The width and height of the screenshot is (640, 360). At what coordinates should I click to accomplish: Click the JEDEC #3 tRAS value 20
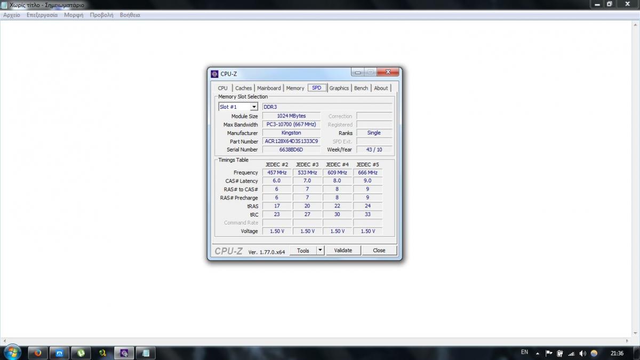[x=307, y=206]
